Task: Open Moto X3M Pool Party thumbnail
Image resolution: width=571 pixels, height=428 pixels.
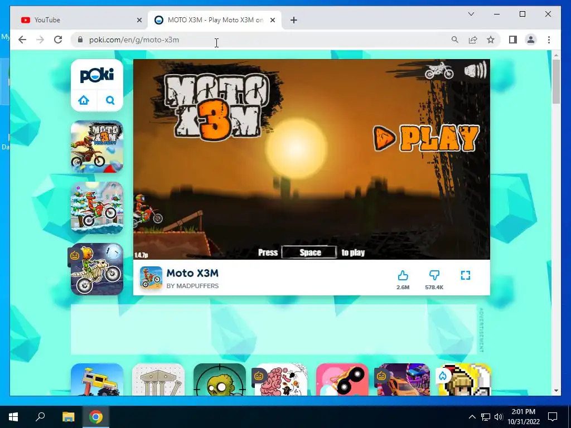Action: pos(97,147)
